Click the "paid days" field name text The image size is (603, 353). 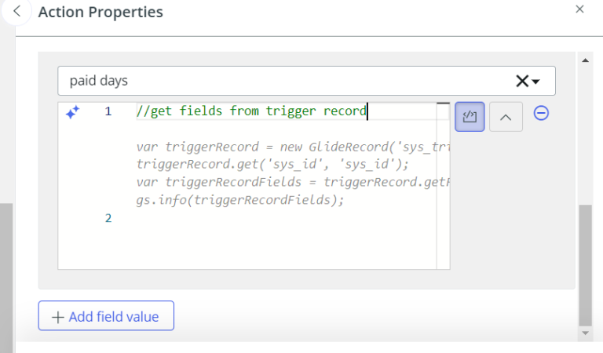[99, 81]
